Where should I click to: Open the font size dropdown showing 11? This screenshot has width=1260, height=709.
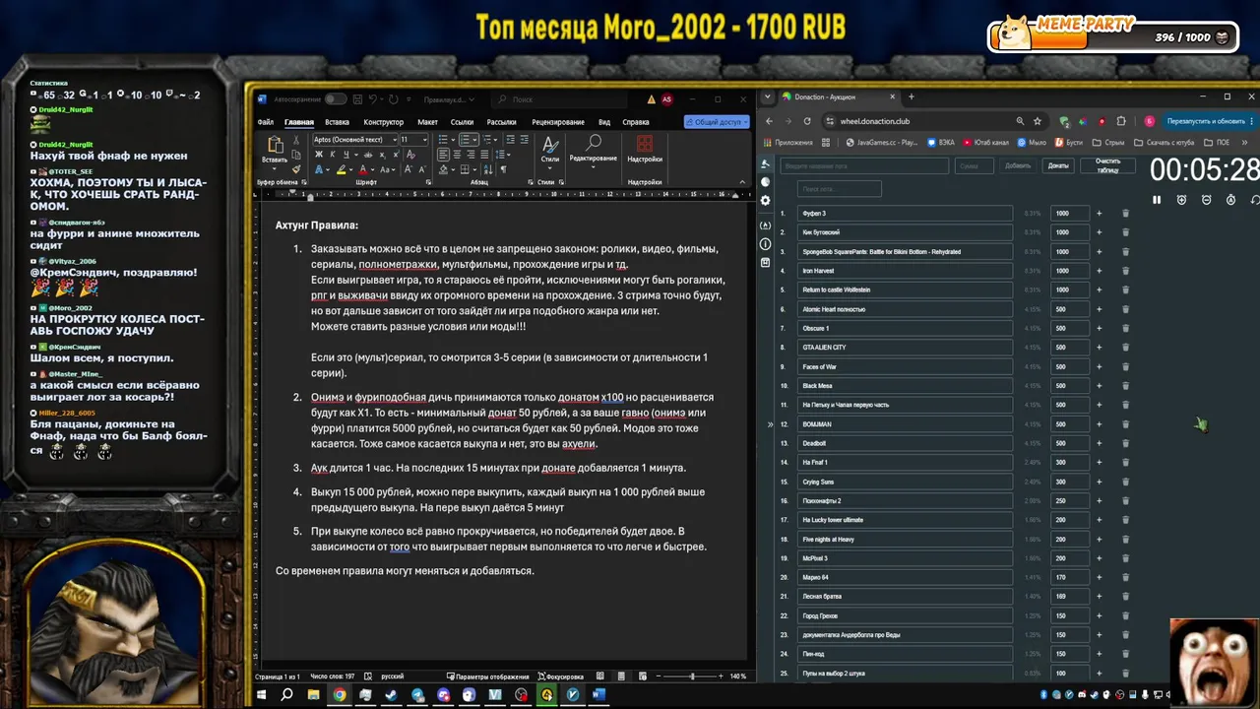(x=425, y=140)
